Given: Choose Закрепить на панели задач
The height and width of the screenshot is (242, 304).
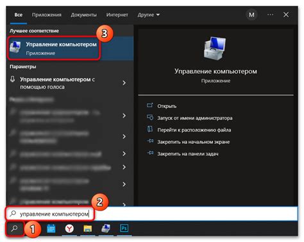Looking at the screenshot, I should [188, 153].
